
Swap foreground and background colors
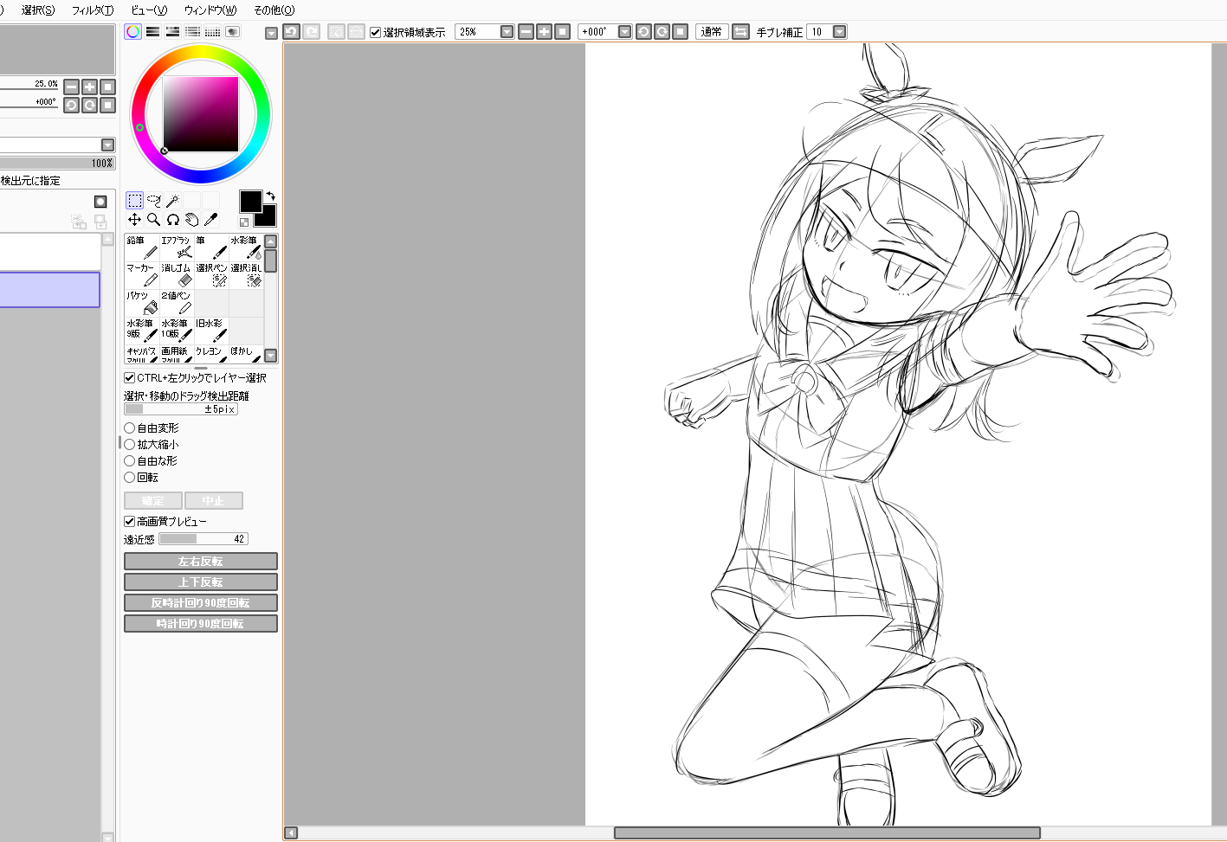270,196
